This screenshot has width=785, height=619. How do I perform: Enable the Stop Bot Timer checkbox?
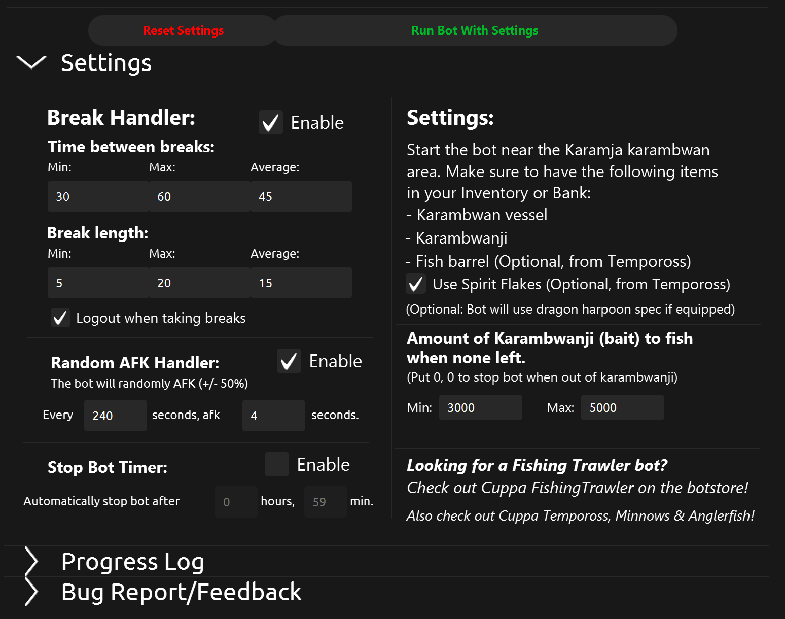click(277, 465)
